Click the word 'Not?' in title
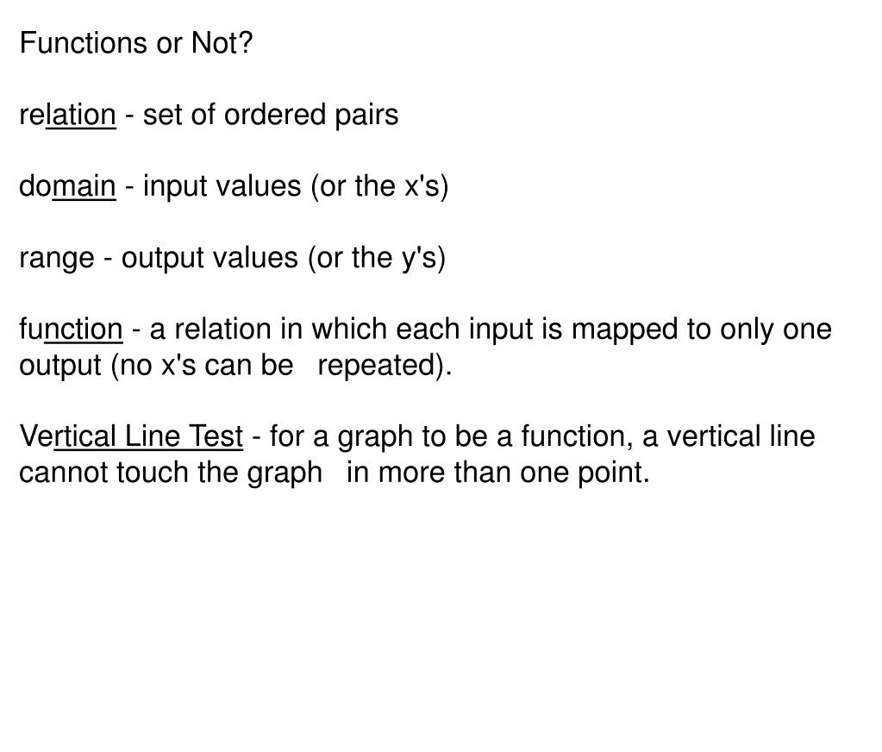 [x=222, y=43]
